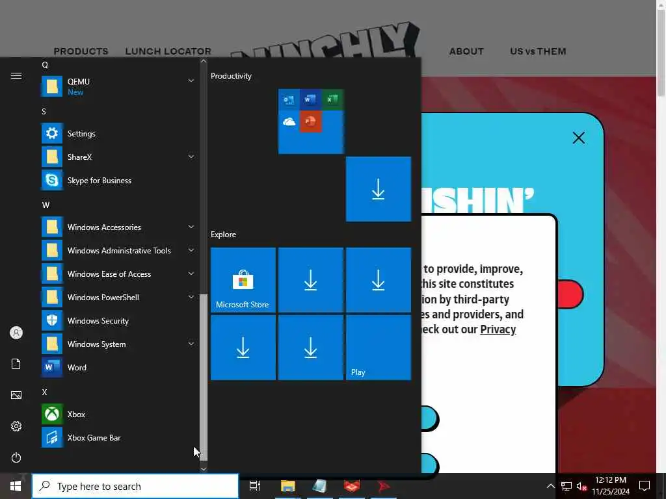Click the Power icon
666x499 pixels.
[x=16, y=457]
